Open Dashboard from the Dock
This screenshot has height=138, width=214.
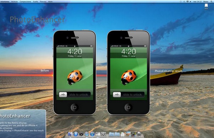point(81,134)
